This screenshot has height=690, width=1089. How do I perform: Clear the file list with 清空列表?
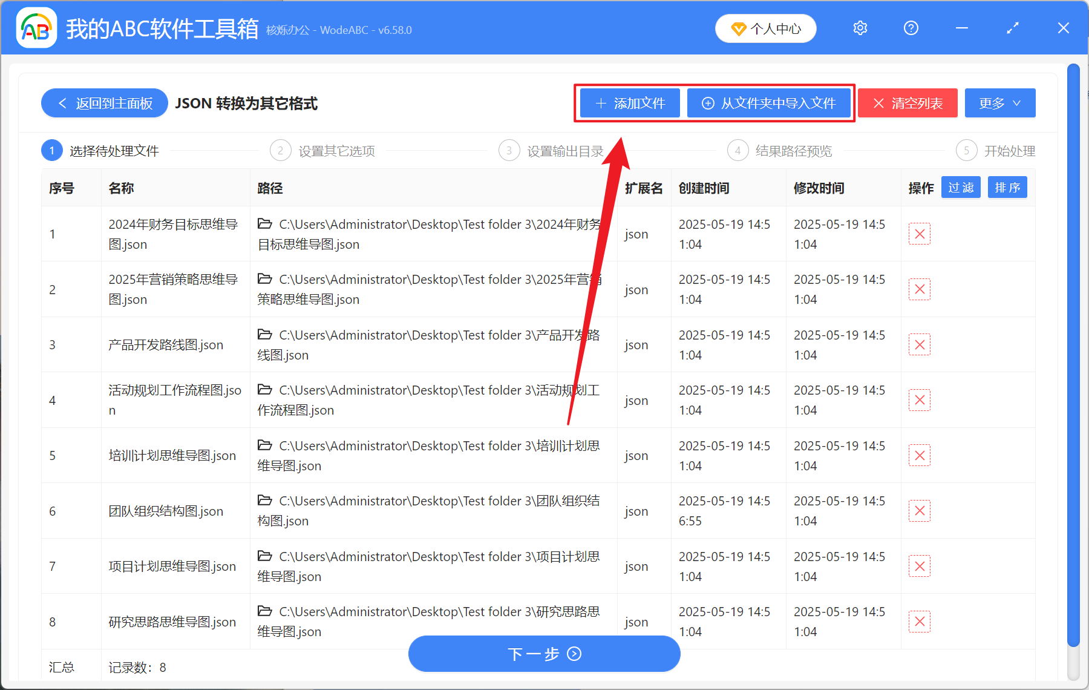(907, 103)
